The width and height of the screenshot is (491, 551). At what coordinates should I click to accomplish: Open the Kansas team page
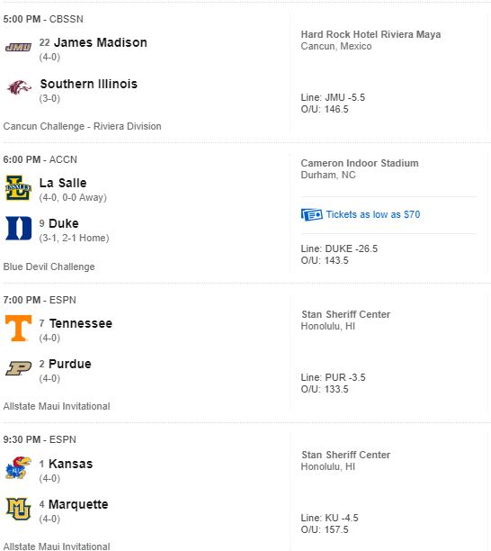(70, 464)
